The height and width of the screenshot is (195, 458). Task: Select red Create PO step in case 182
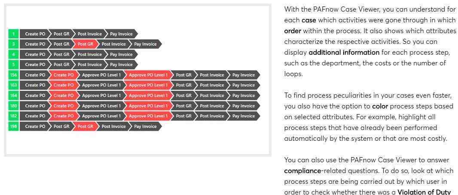coord(64,116)
